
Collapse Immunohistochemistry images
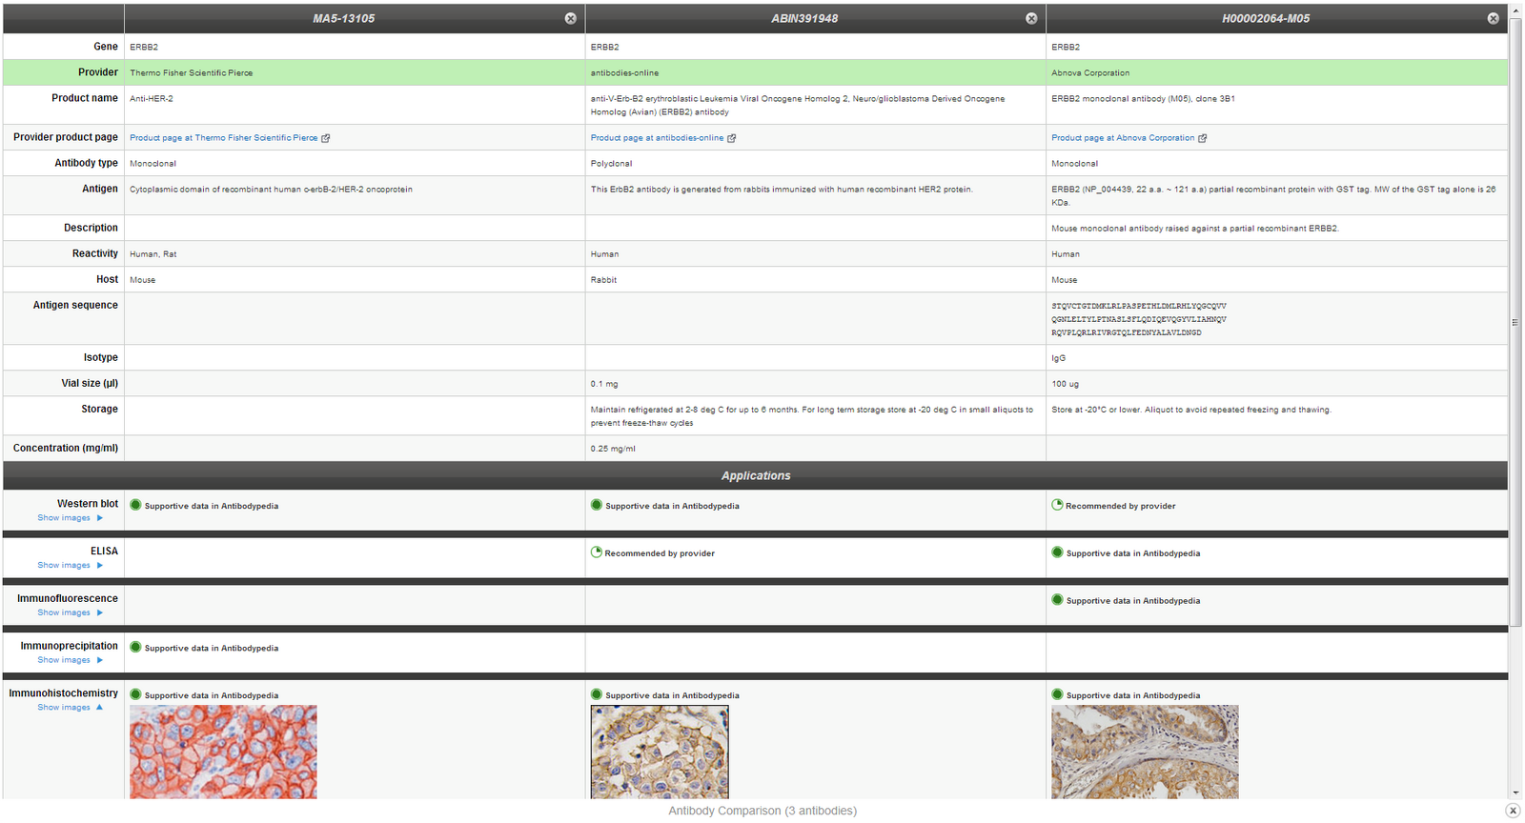click(x=70, y=708)
